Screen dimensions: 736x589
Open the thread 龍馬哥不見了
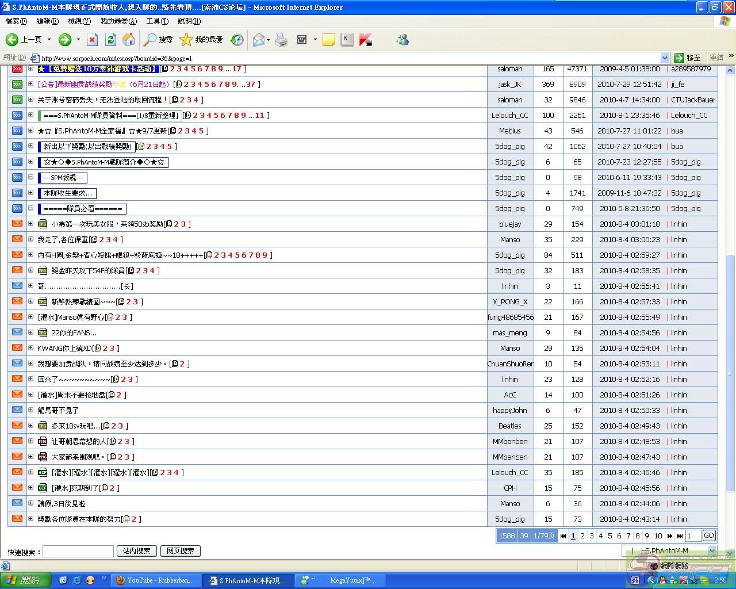[58, 410]
